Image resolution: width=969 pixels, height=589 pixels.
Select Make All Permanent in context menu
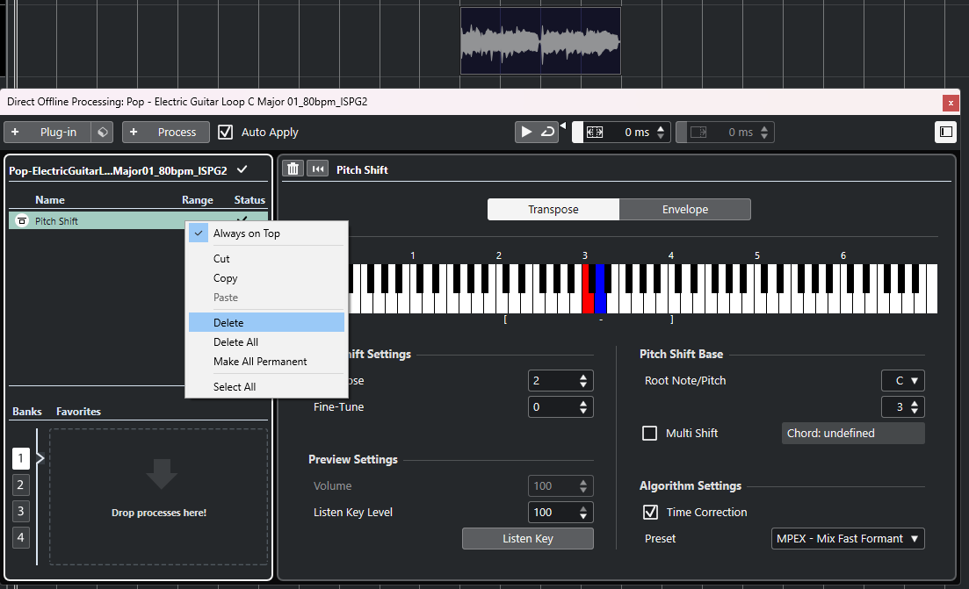click(260, 361)
